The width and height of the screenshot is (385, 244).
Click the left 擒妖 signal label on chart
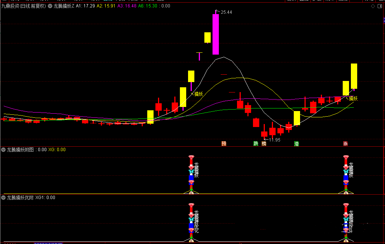click(x=199, y=94)
